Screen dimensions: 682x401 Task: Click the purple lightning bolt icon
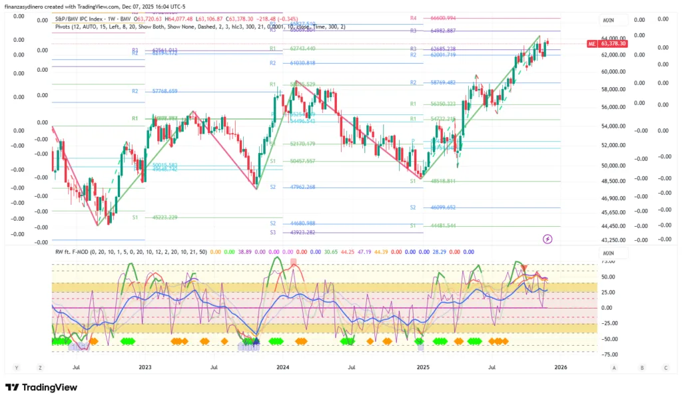(x=547, y=238)
